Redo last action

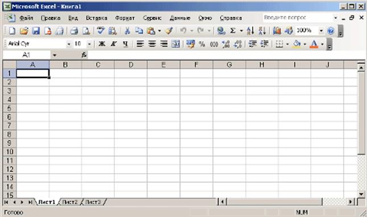[x=201, y=30]
